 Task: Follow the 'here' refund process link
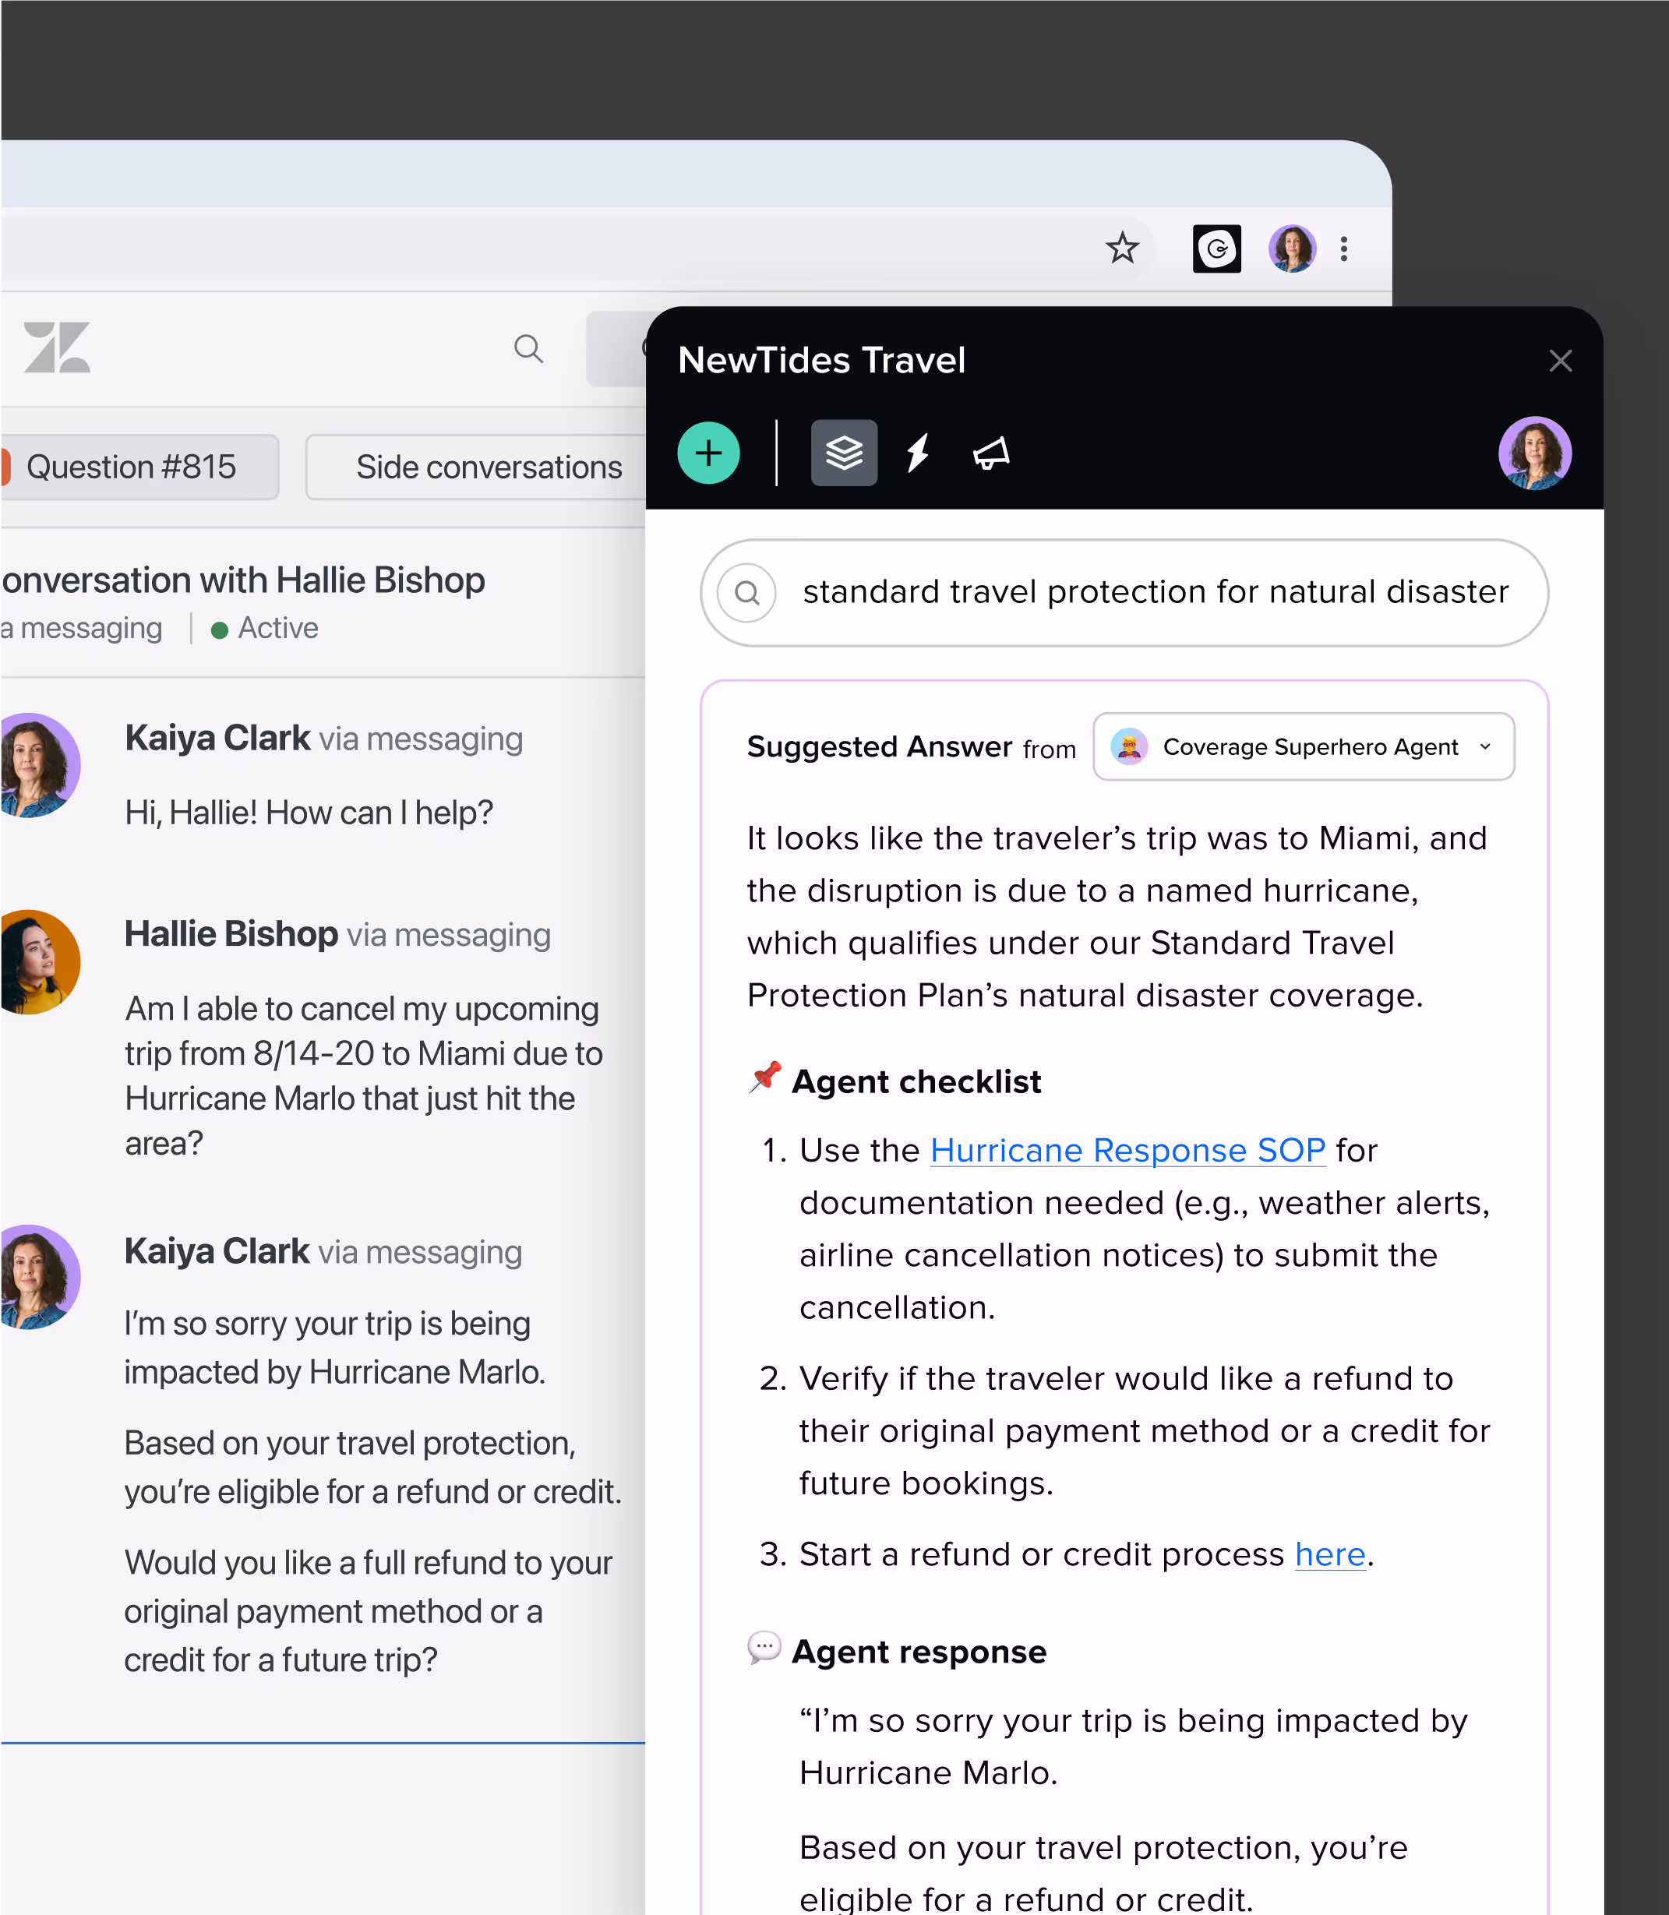click(x=1329, y=1554)
